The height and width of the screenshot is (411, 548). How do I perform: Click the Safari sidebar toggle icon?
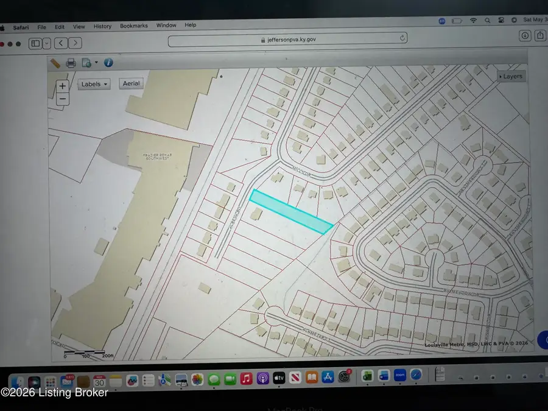[35, 44]
